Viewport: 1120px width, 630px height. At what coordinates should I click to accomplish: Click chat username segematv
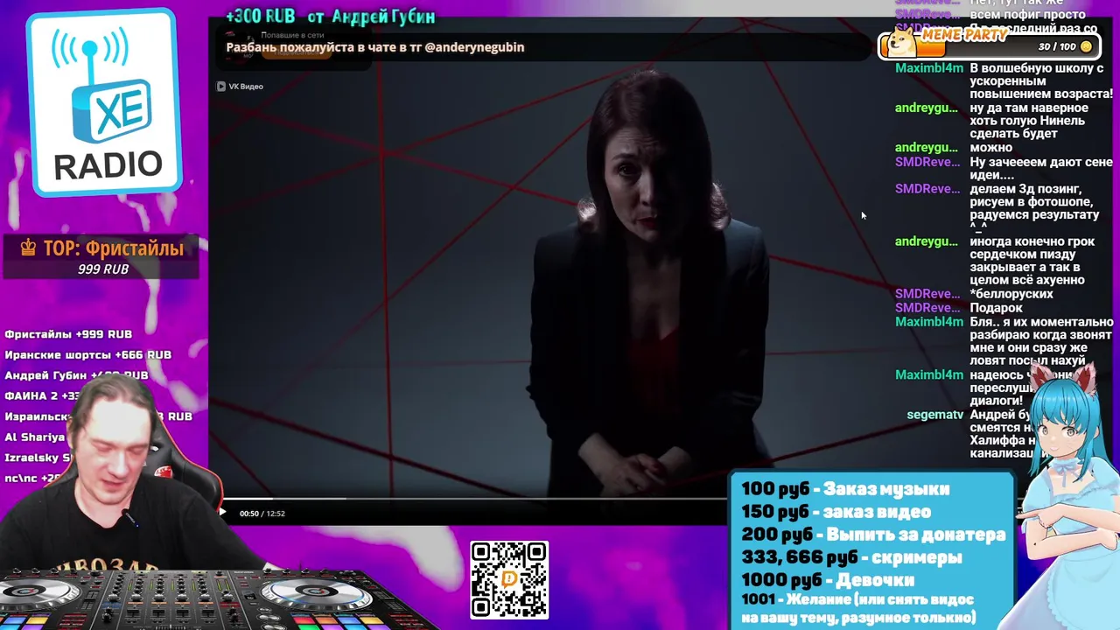[934, 414]
